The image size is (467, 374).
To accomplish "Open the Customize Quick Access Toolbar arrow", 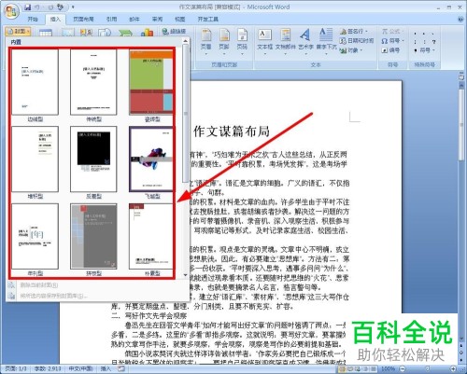I will [x=73, y=7].
